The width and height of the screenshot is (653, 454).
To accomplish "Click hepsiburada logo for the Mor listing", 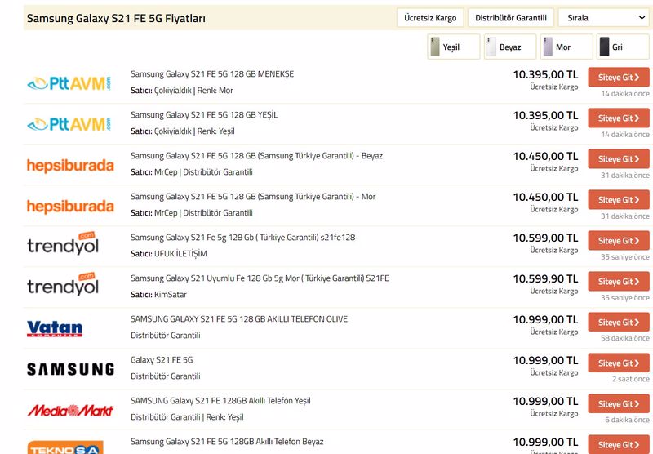I will tap(70, 206).
